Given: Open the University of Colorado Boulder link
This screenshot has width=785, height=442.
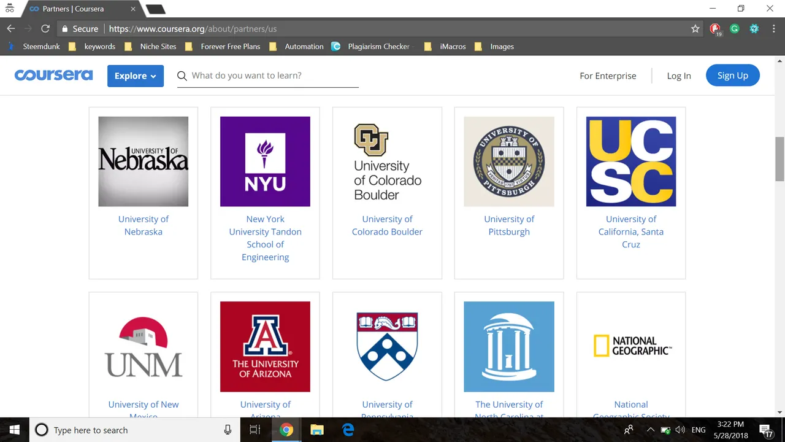Looking at the screenshot, I should click(387, 225).
